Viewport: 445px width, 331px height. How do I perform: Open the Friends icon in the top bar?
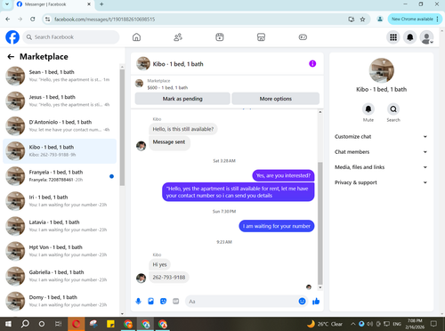[178, 37]
